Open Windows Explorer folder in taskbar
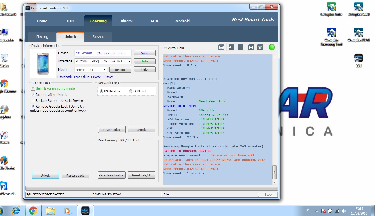The width and height of the screenshot is (384, 216). click(51, 210)
